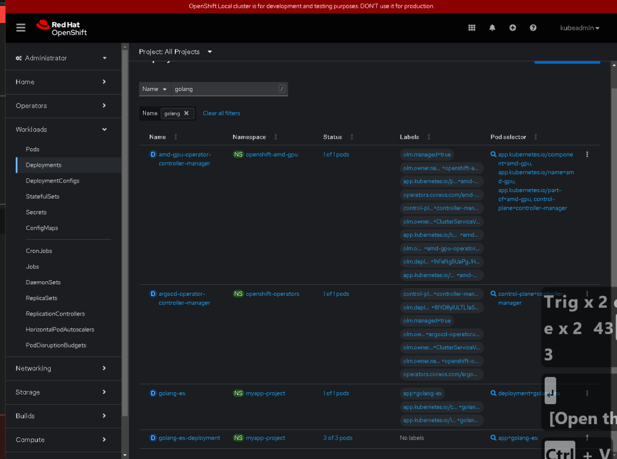Click search icon of control-plane pod selector

pyautogui.click(x=493, y=293)
